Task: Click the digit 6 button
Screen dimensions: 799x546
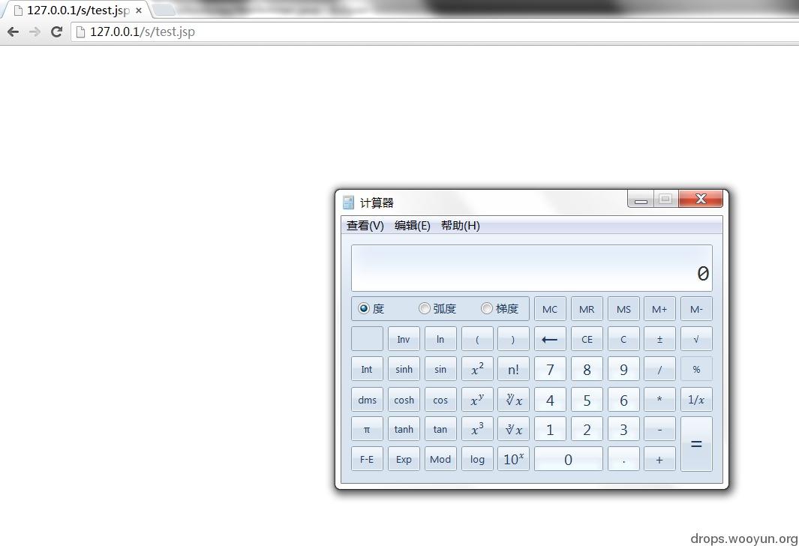Action: [623, 400]
